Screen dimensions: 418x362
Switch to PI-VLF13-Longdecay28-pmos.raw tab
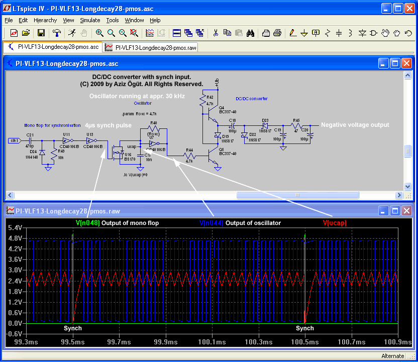tap(151, 47)
